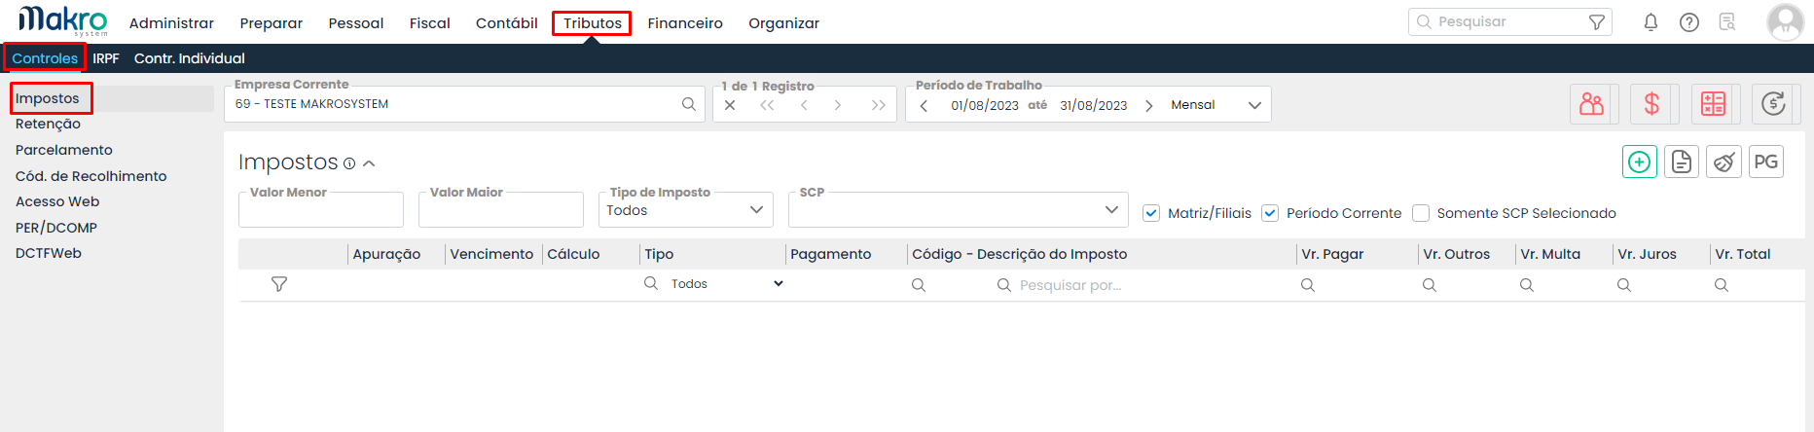
Task: Click the Makro system logo
Action: tap(63, 20)
